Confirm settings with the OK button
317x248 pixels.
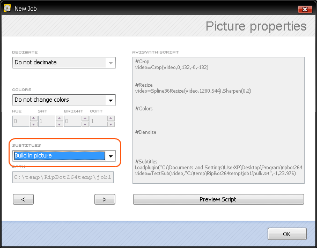tap(287, 234)
